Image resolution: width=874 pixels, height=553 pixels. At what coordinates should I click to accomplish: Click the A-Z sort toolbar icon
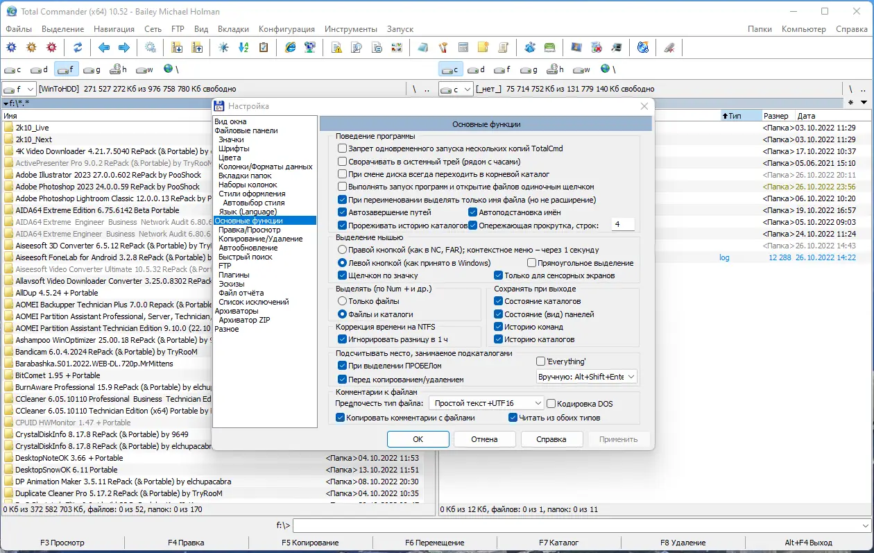pos(243,48)
